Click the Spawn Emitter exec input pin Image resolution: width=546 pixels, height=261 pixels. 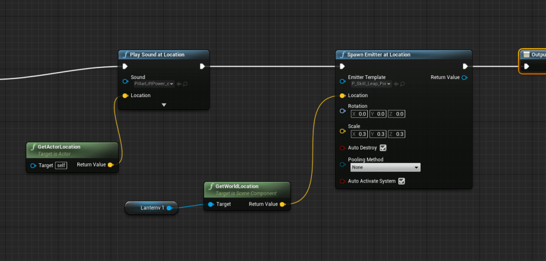pyautogui.click(x=342, y=66)
